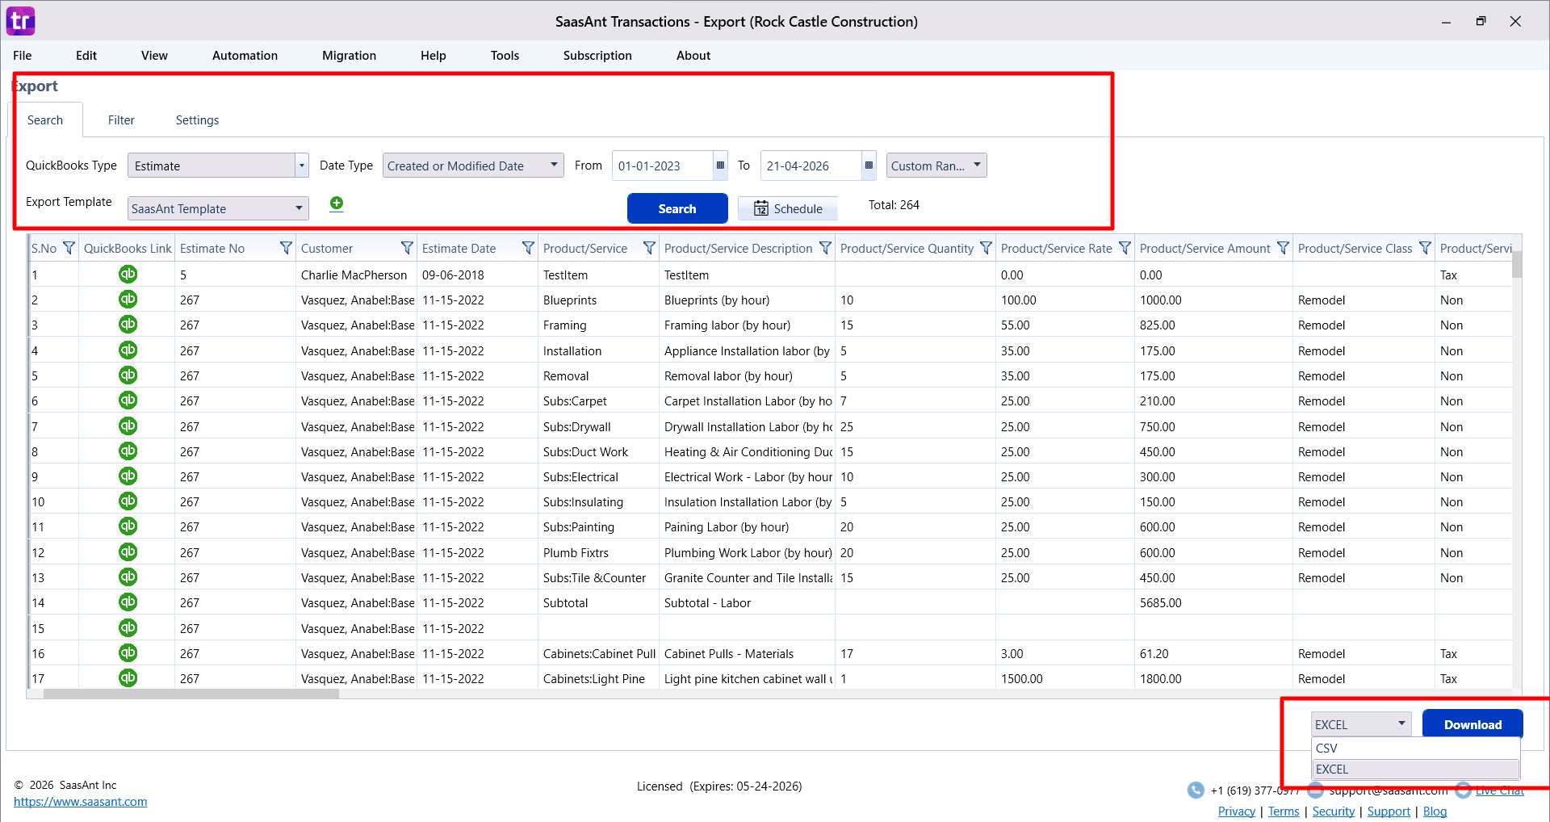Screen dimensions: 1550x822
Task: Open QuickBooks link for row 14
Action: 128,602
